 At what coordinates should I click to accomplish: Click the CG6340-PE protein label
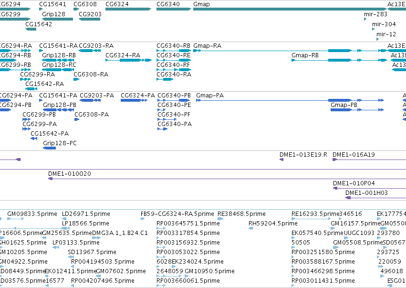(174, 105)
